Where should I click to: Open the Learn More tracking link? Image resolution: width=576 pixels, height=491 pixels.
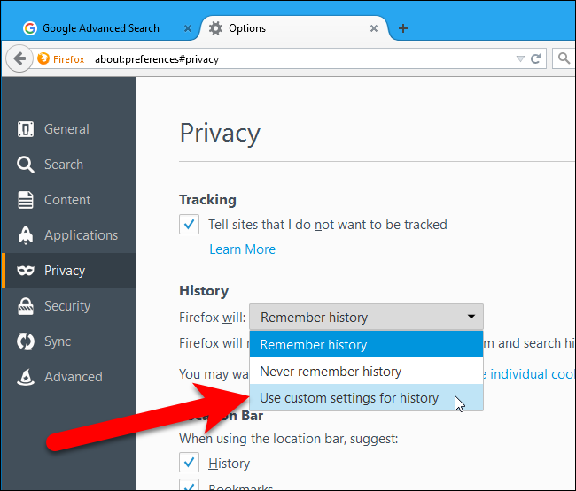point(242,249)
